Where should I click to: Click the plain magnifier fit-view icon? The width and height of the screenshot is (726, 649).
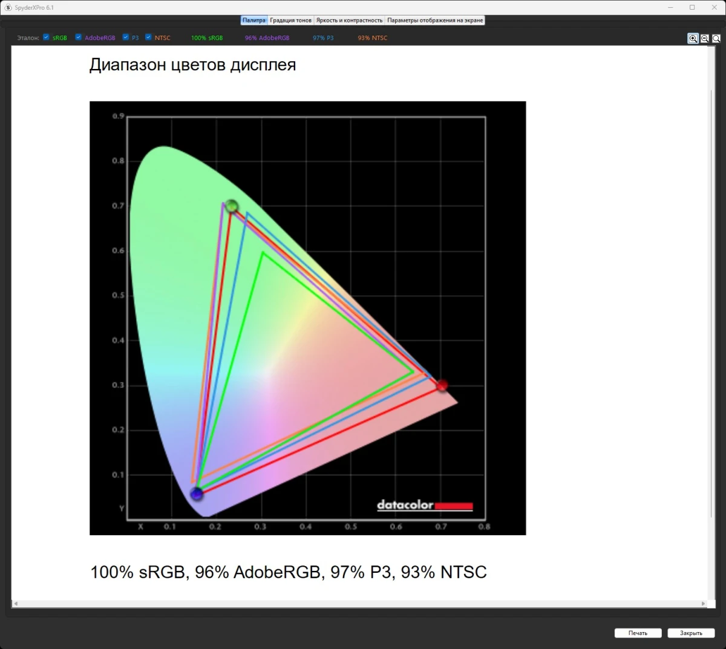point(716,38)
